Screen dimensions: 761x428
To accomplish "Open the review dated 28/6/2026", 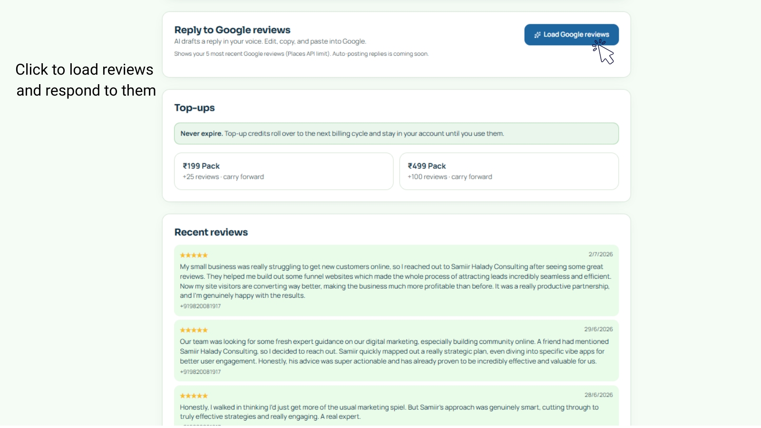I will tap(396, 406).
